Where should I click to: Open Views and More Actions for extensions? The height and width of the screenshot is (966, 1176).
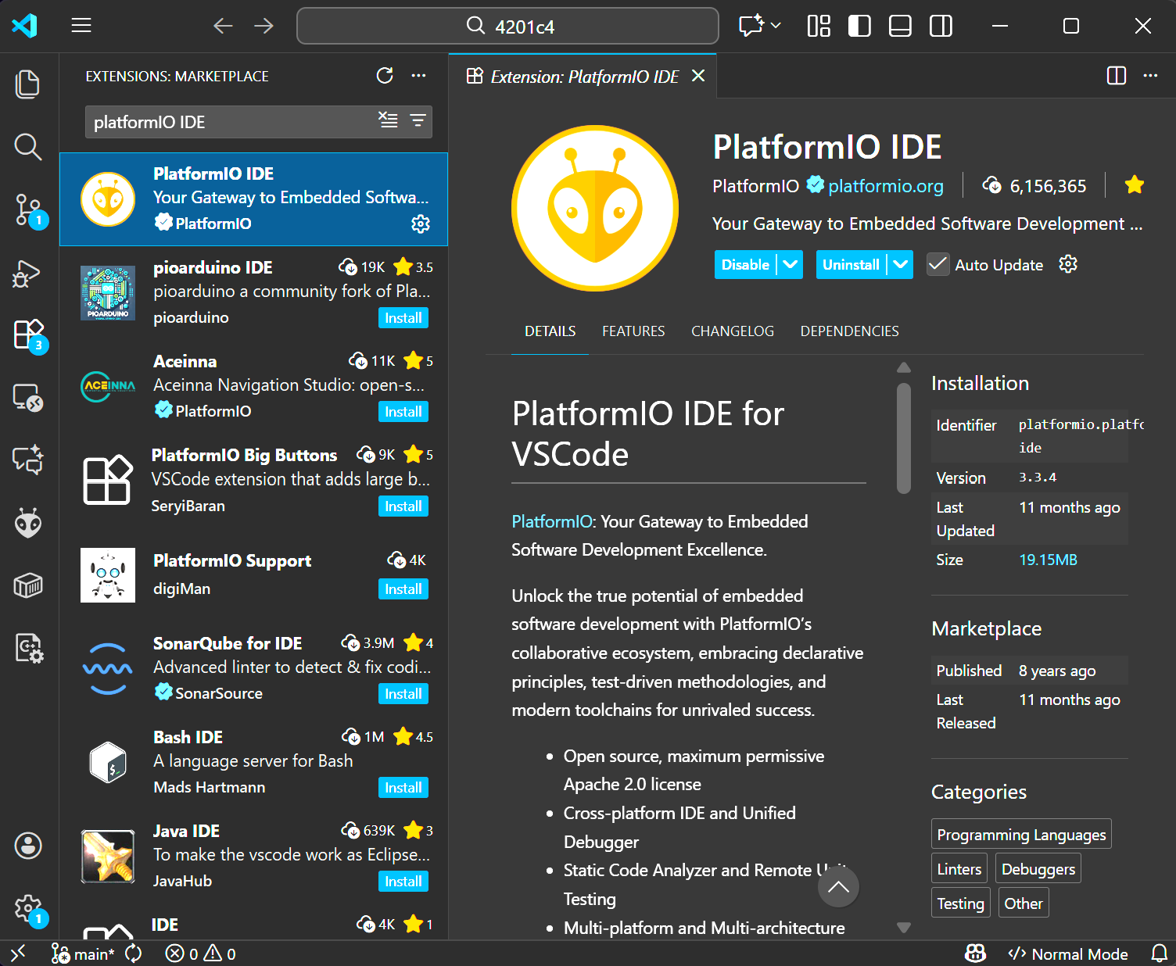tap(419, 76)
